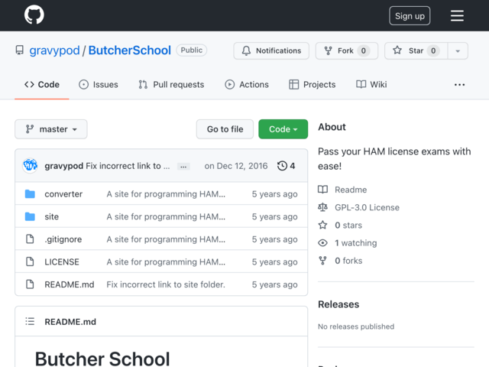Open the README table of contents icon
Image resolution: width=489 pixels, height=367 pixels.
[x=30, y=321]
